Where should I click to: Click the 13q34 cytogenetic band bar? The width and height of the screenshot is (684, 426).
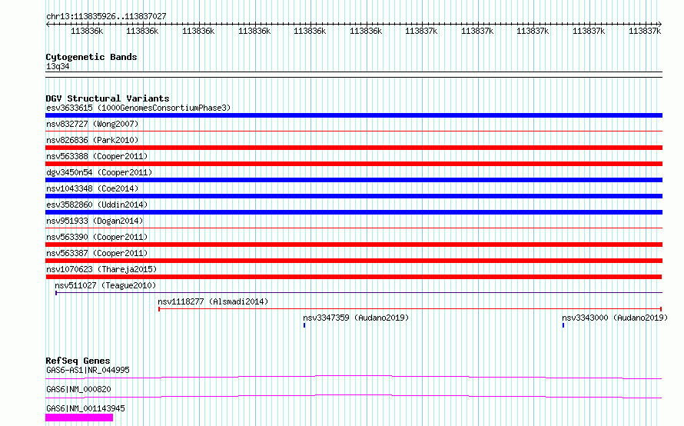[x=354, y=75]
